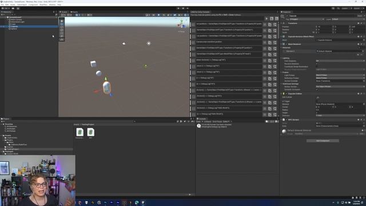Toggle Contribute Global Illumination checkbox
The height and width of the screenshot is (206, 366).
click(317, 66)
